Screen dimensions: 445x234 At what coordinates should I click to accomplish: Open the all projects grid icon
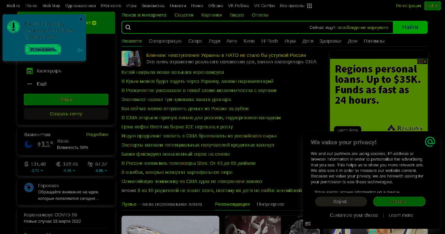pyautogui.click(x=309, y=6)
